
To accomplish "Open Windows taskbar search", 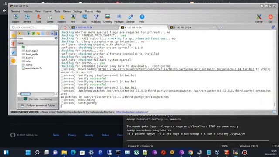I will 37,153.
